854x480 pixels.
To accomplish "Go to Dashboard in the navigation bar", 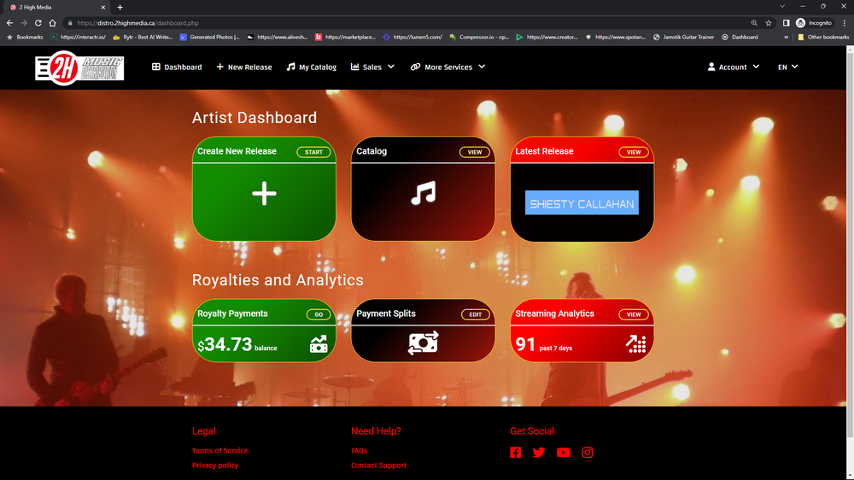I will 177,67.
